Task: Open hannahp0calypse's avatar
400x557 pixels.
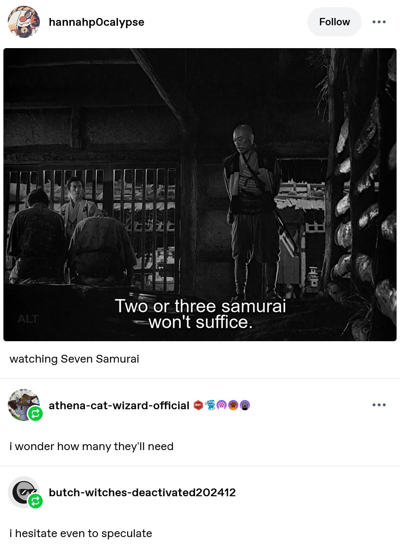Action: point(24,22)
